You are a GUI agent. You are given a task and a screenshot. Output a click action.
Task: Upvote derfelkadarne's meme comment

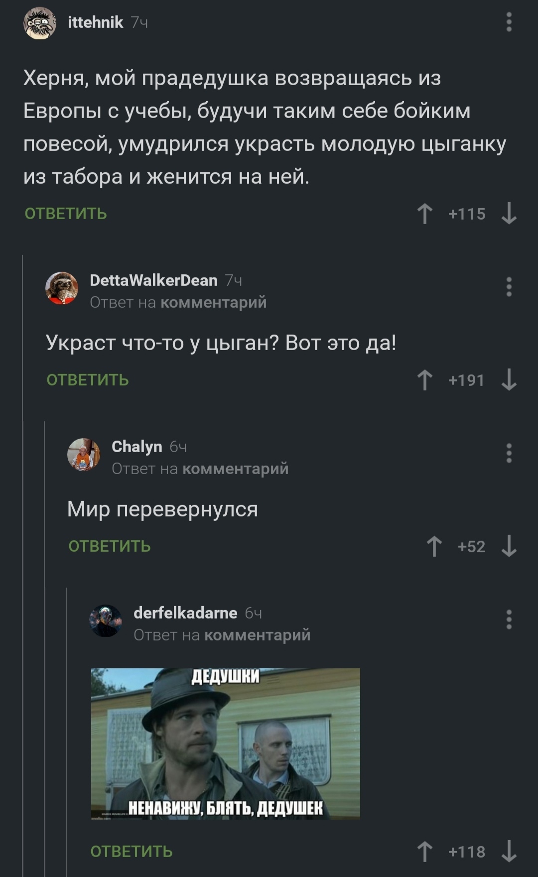point(424,852)
